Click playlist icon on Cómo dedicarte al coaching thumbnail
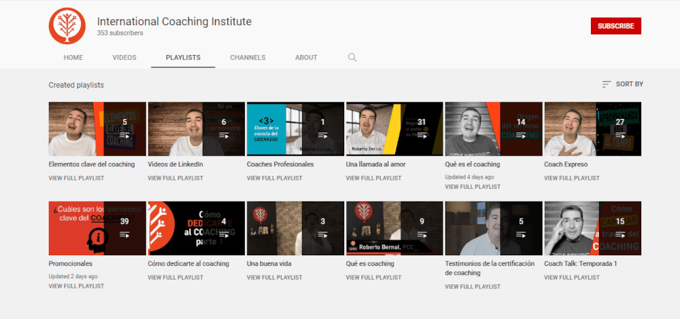 (x=224, y=235)
